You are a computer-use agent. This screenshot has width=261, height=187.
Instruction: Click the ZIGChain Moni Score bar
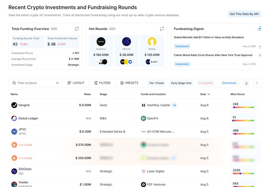click(243, 174)
